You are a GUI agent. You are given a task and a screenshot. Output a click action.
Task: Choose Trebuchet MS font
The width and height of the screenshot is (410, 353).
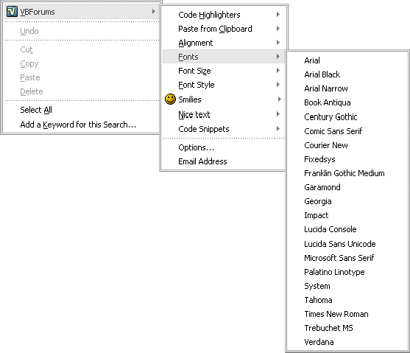[347, 328]
